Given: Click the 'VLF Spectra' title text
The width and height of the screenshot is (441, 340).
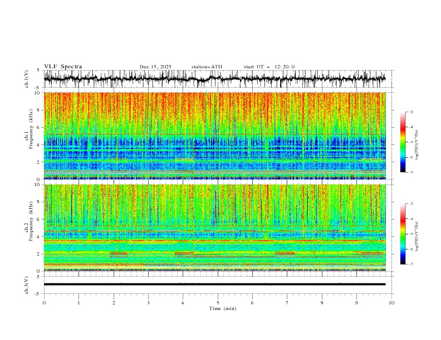Looking at the screenshot, I should [63, 67].
